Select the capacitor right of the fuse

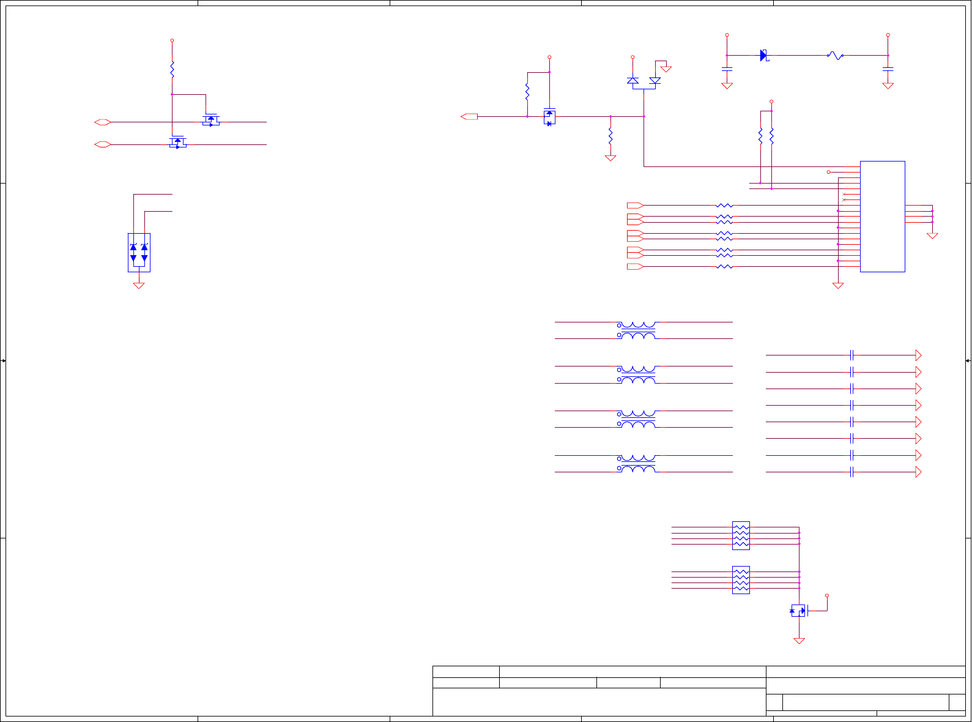[x=888, y=69]
